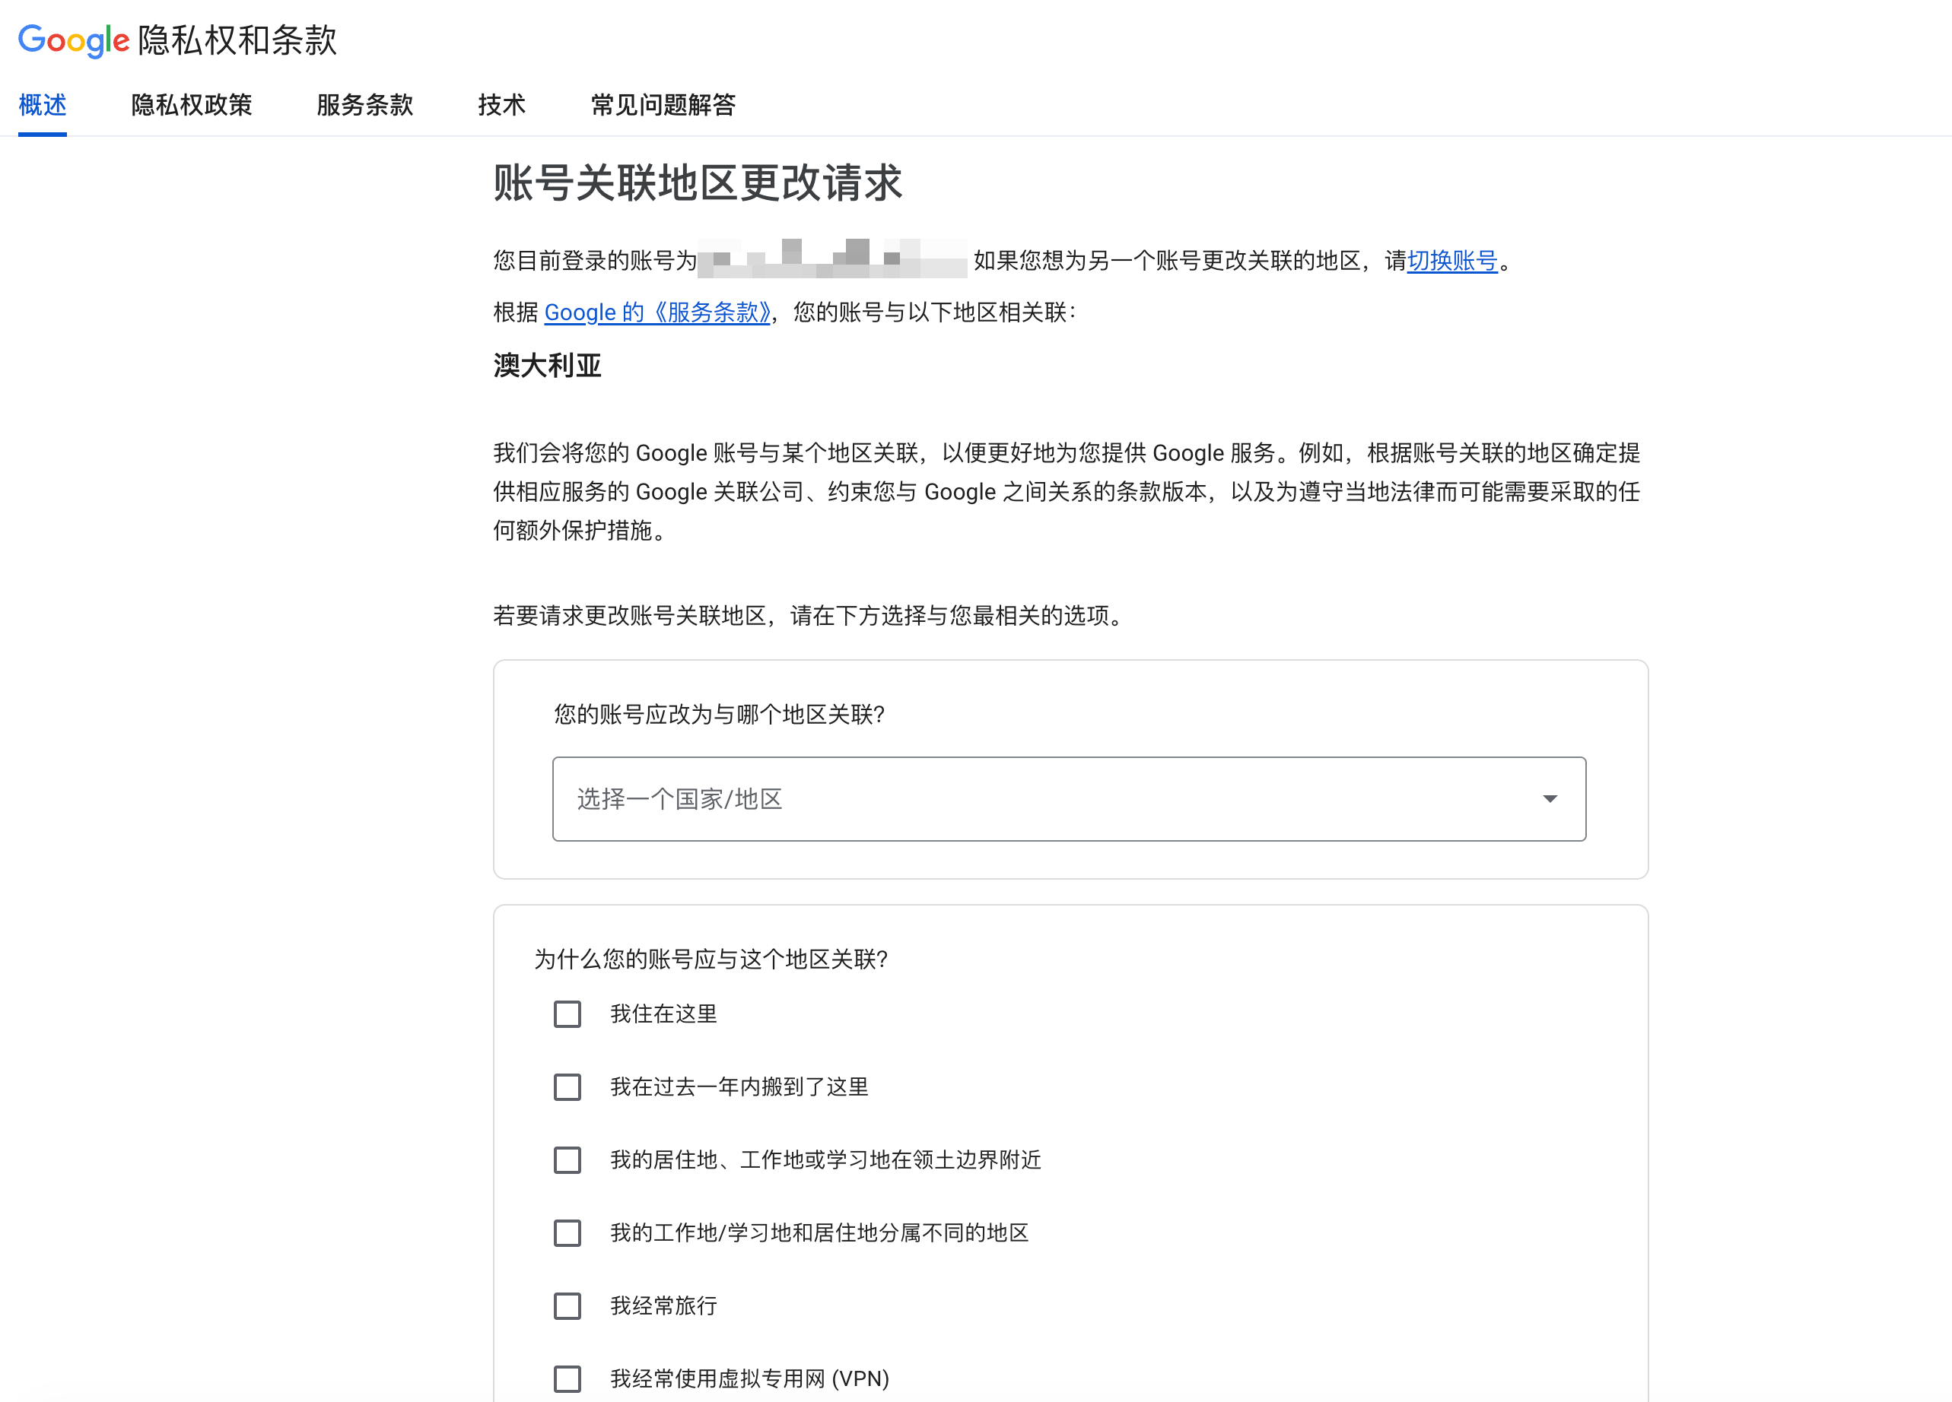
Task: Click the Google logo
Action: [74, 40]
